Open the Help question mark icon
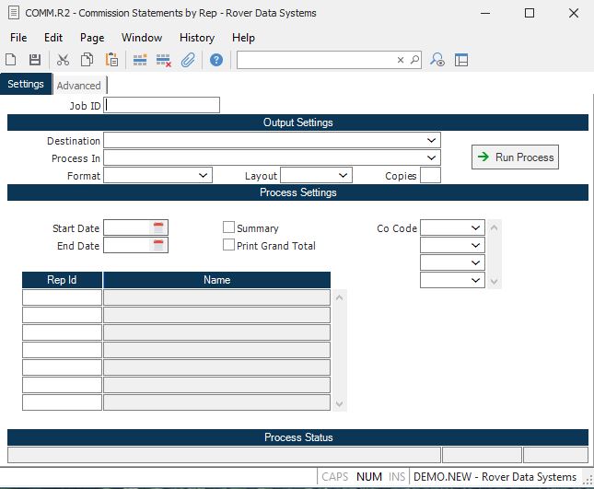Screen dimensions: 594x489 pyautogui.click(x=216, y=60)
